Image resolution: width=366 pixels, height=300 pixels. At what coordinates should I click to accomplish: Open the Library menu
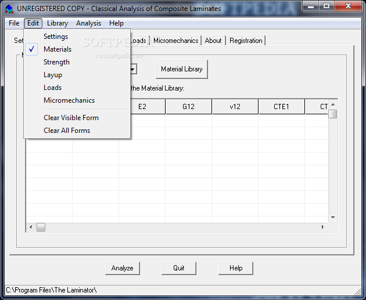58,23
